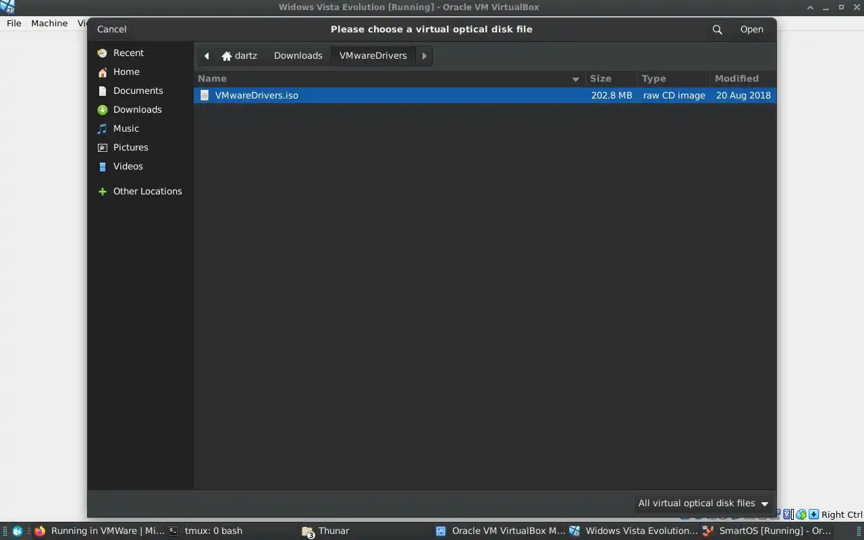Screen dimensions: 864x540
Task: Open the Machine menu in VirtualBox
Action: (x=49, y=23)
